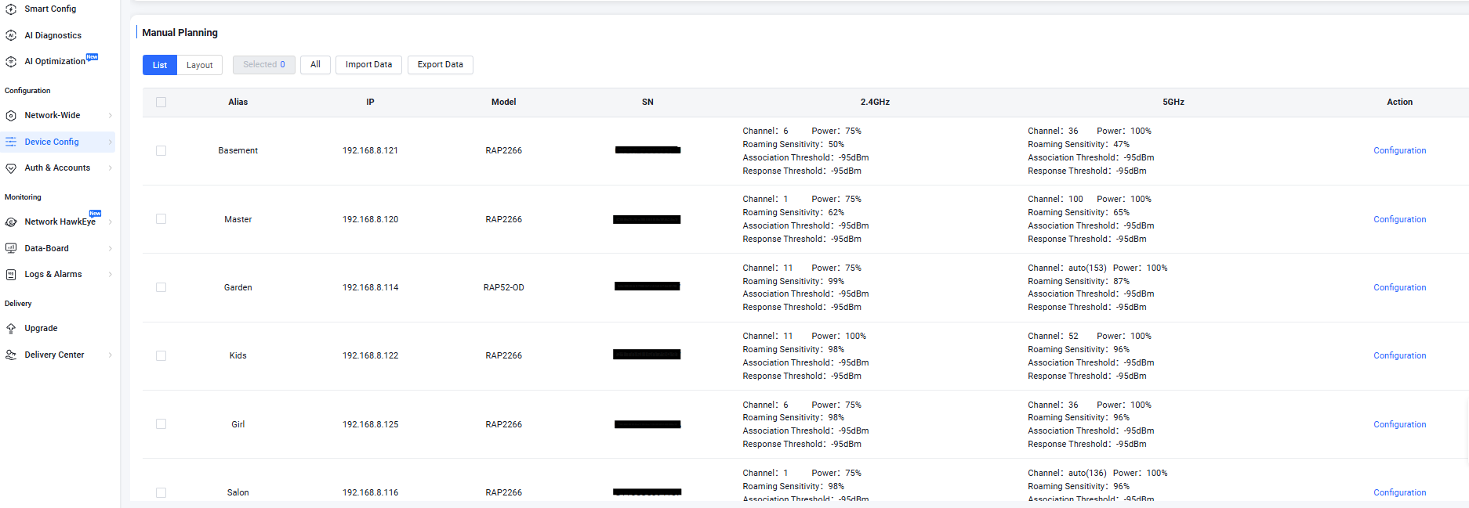Switch to the Layout tab
1469x508 pixels.
[x=199, y=65]
